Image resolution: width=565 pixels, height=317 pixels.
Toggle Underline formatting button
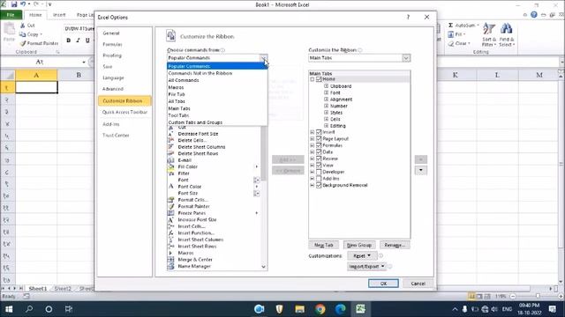[87, 41]
